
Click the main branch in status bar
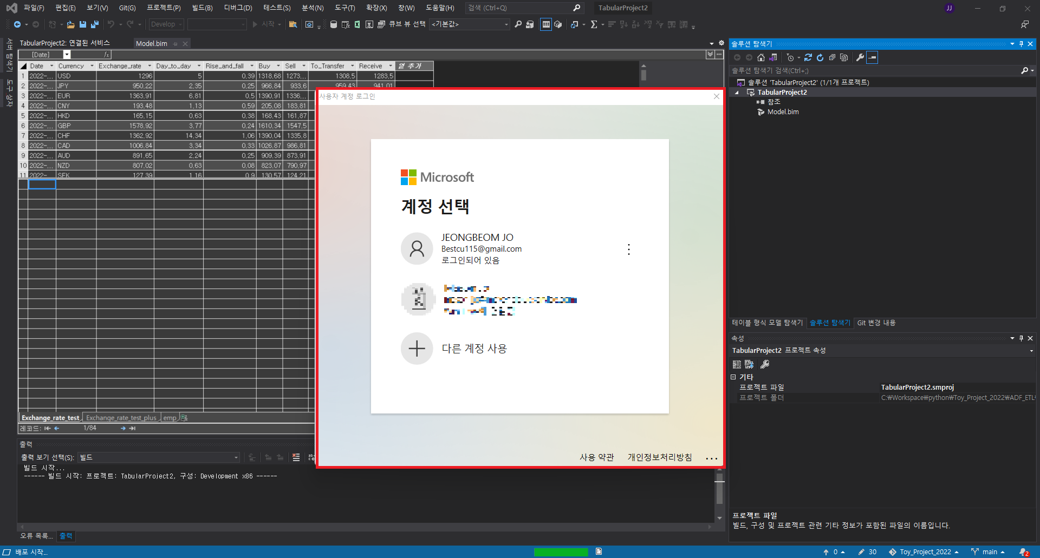pos(987,552)
